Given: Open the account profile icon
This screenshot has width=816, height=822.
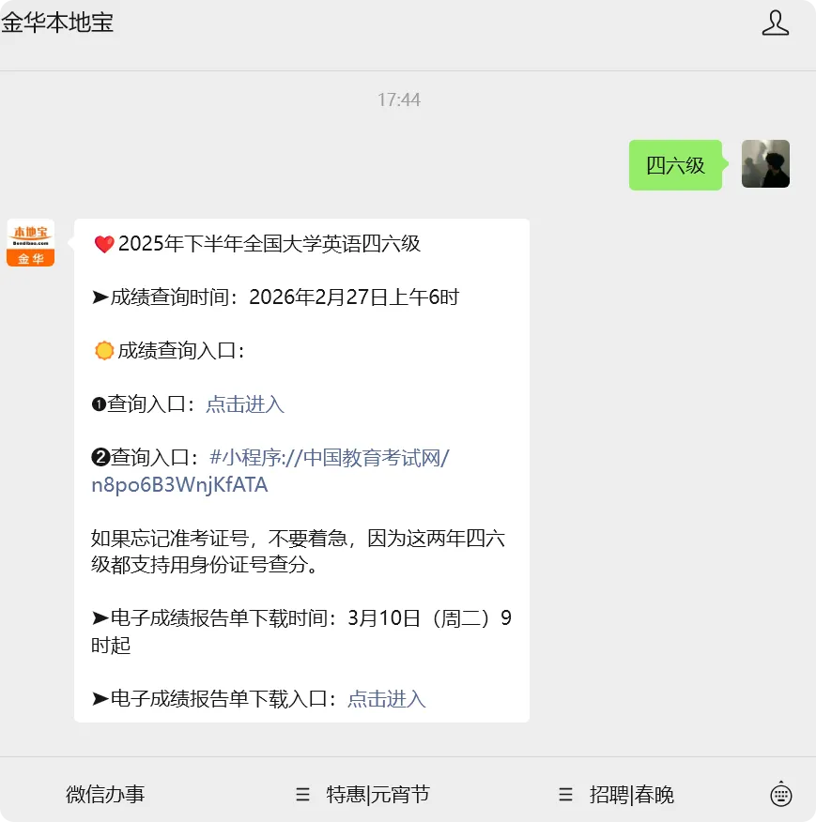Looking at the screenshot, I should click(x=775, y=23).
